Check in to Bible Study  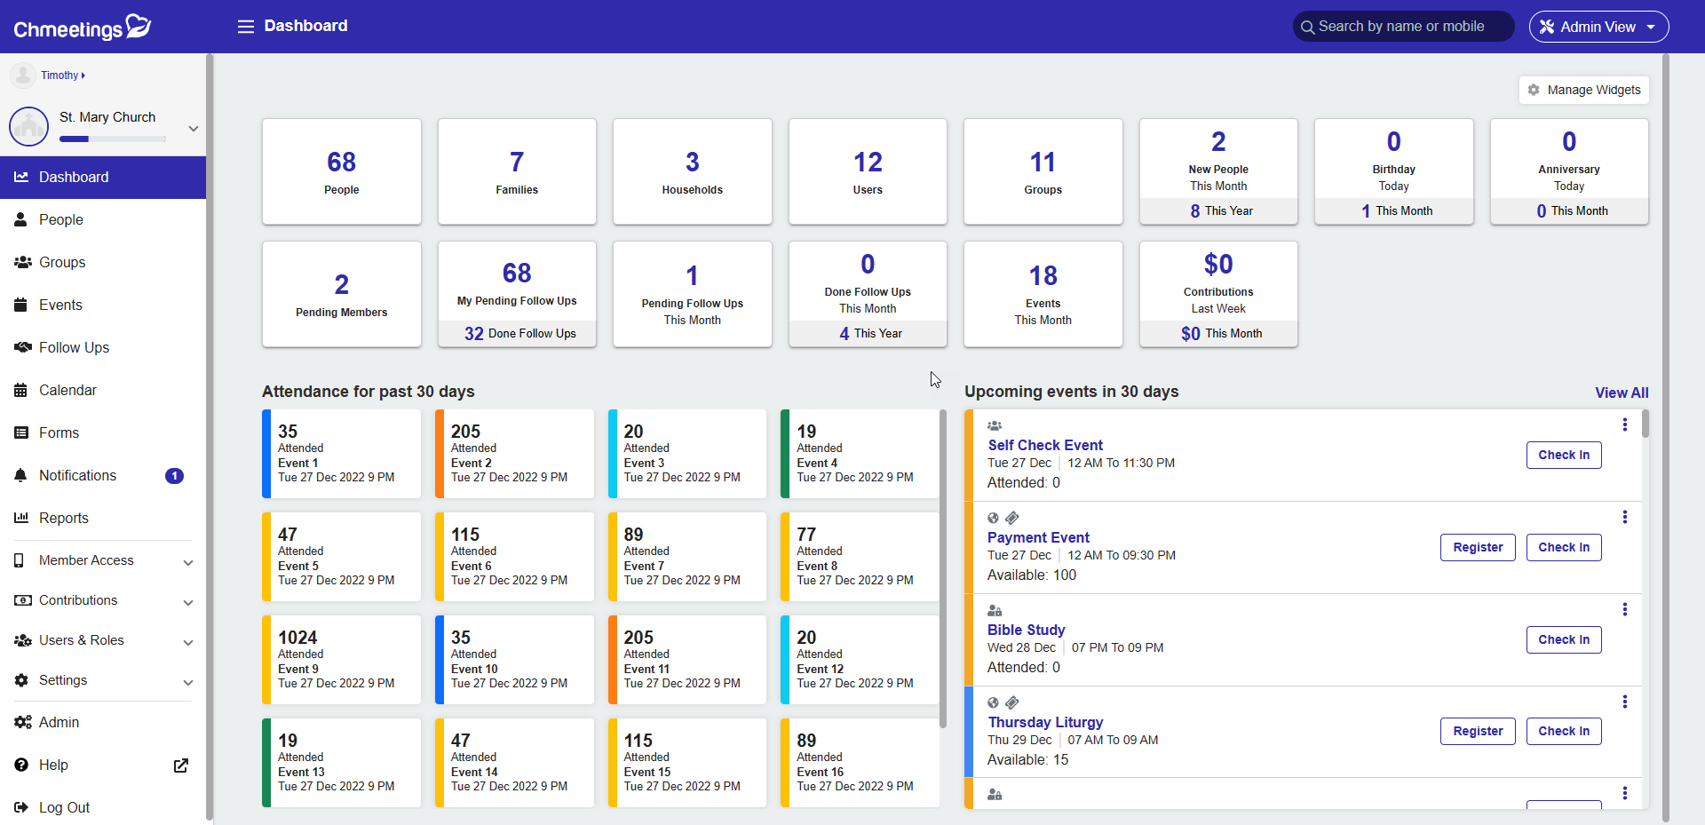coord(1564,639)
